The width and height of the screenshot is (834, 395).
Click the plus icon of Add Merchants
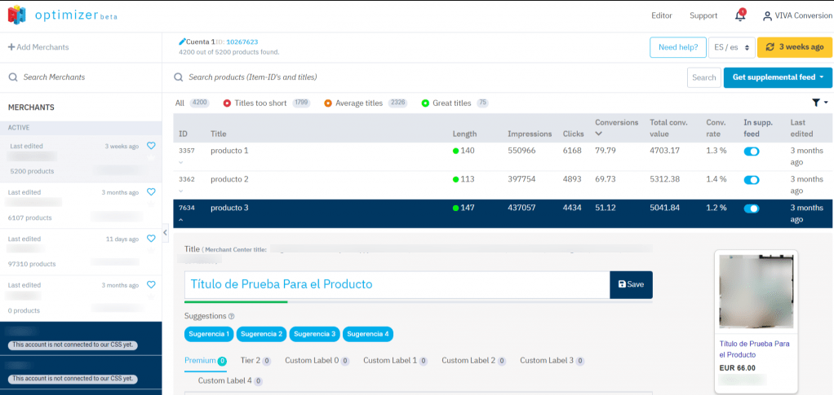coord(11,47)
